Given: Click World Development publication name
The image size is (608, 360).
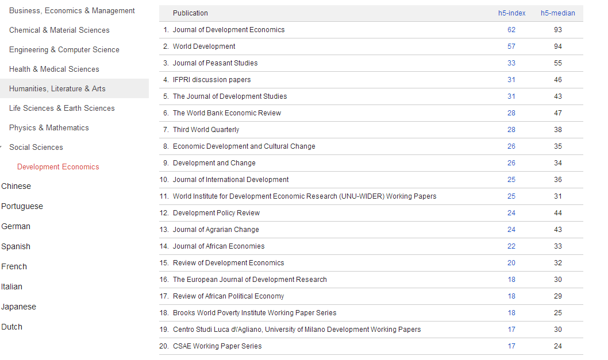Looking at the screenshot, I should coord(204,47).
